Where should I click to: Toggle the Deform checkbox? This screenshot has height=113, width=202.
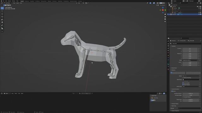[x=172, y=91]
